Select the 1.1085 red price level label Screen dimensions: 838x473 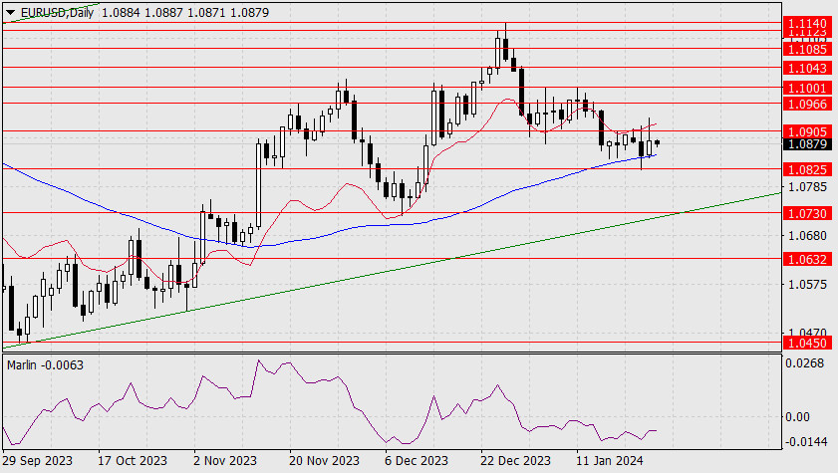tap(807, 49)
